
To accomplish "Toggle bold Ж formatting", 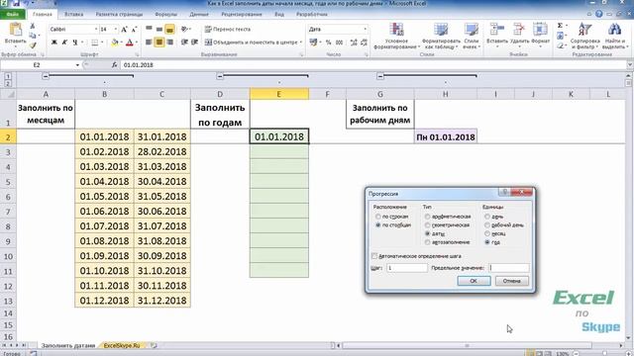I will click(x=54, y=42).
